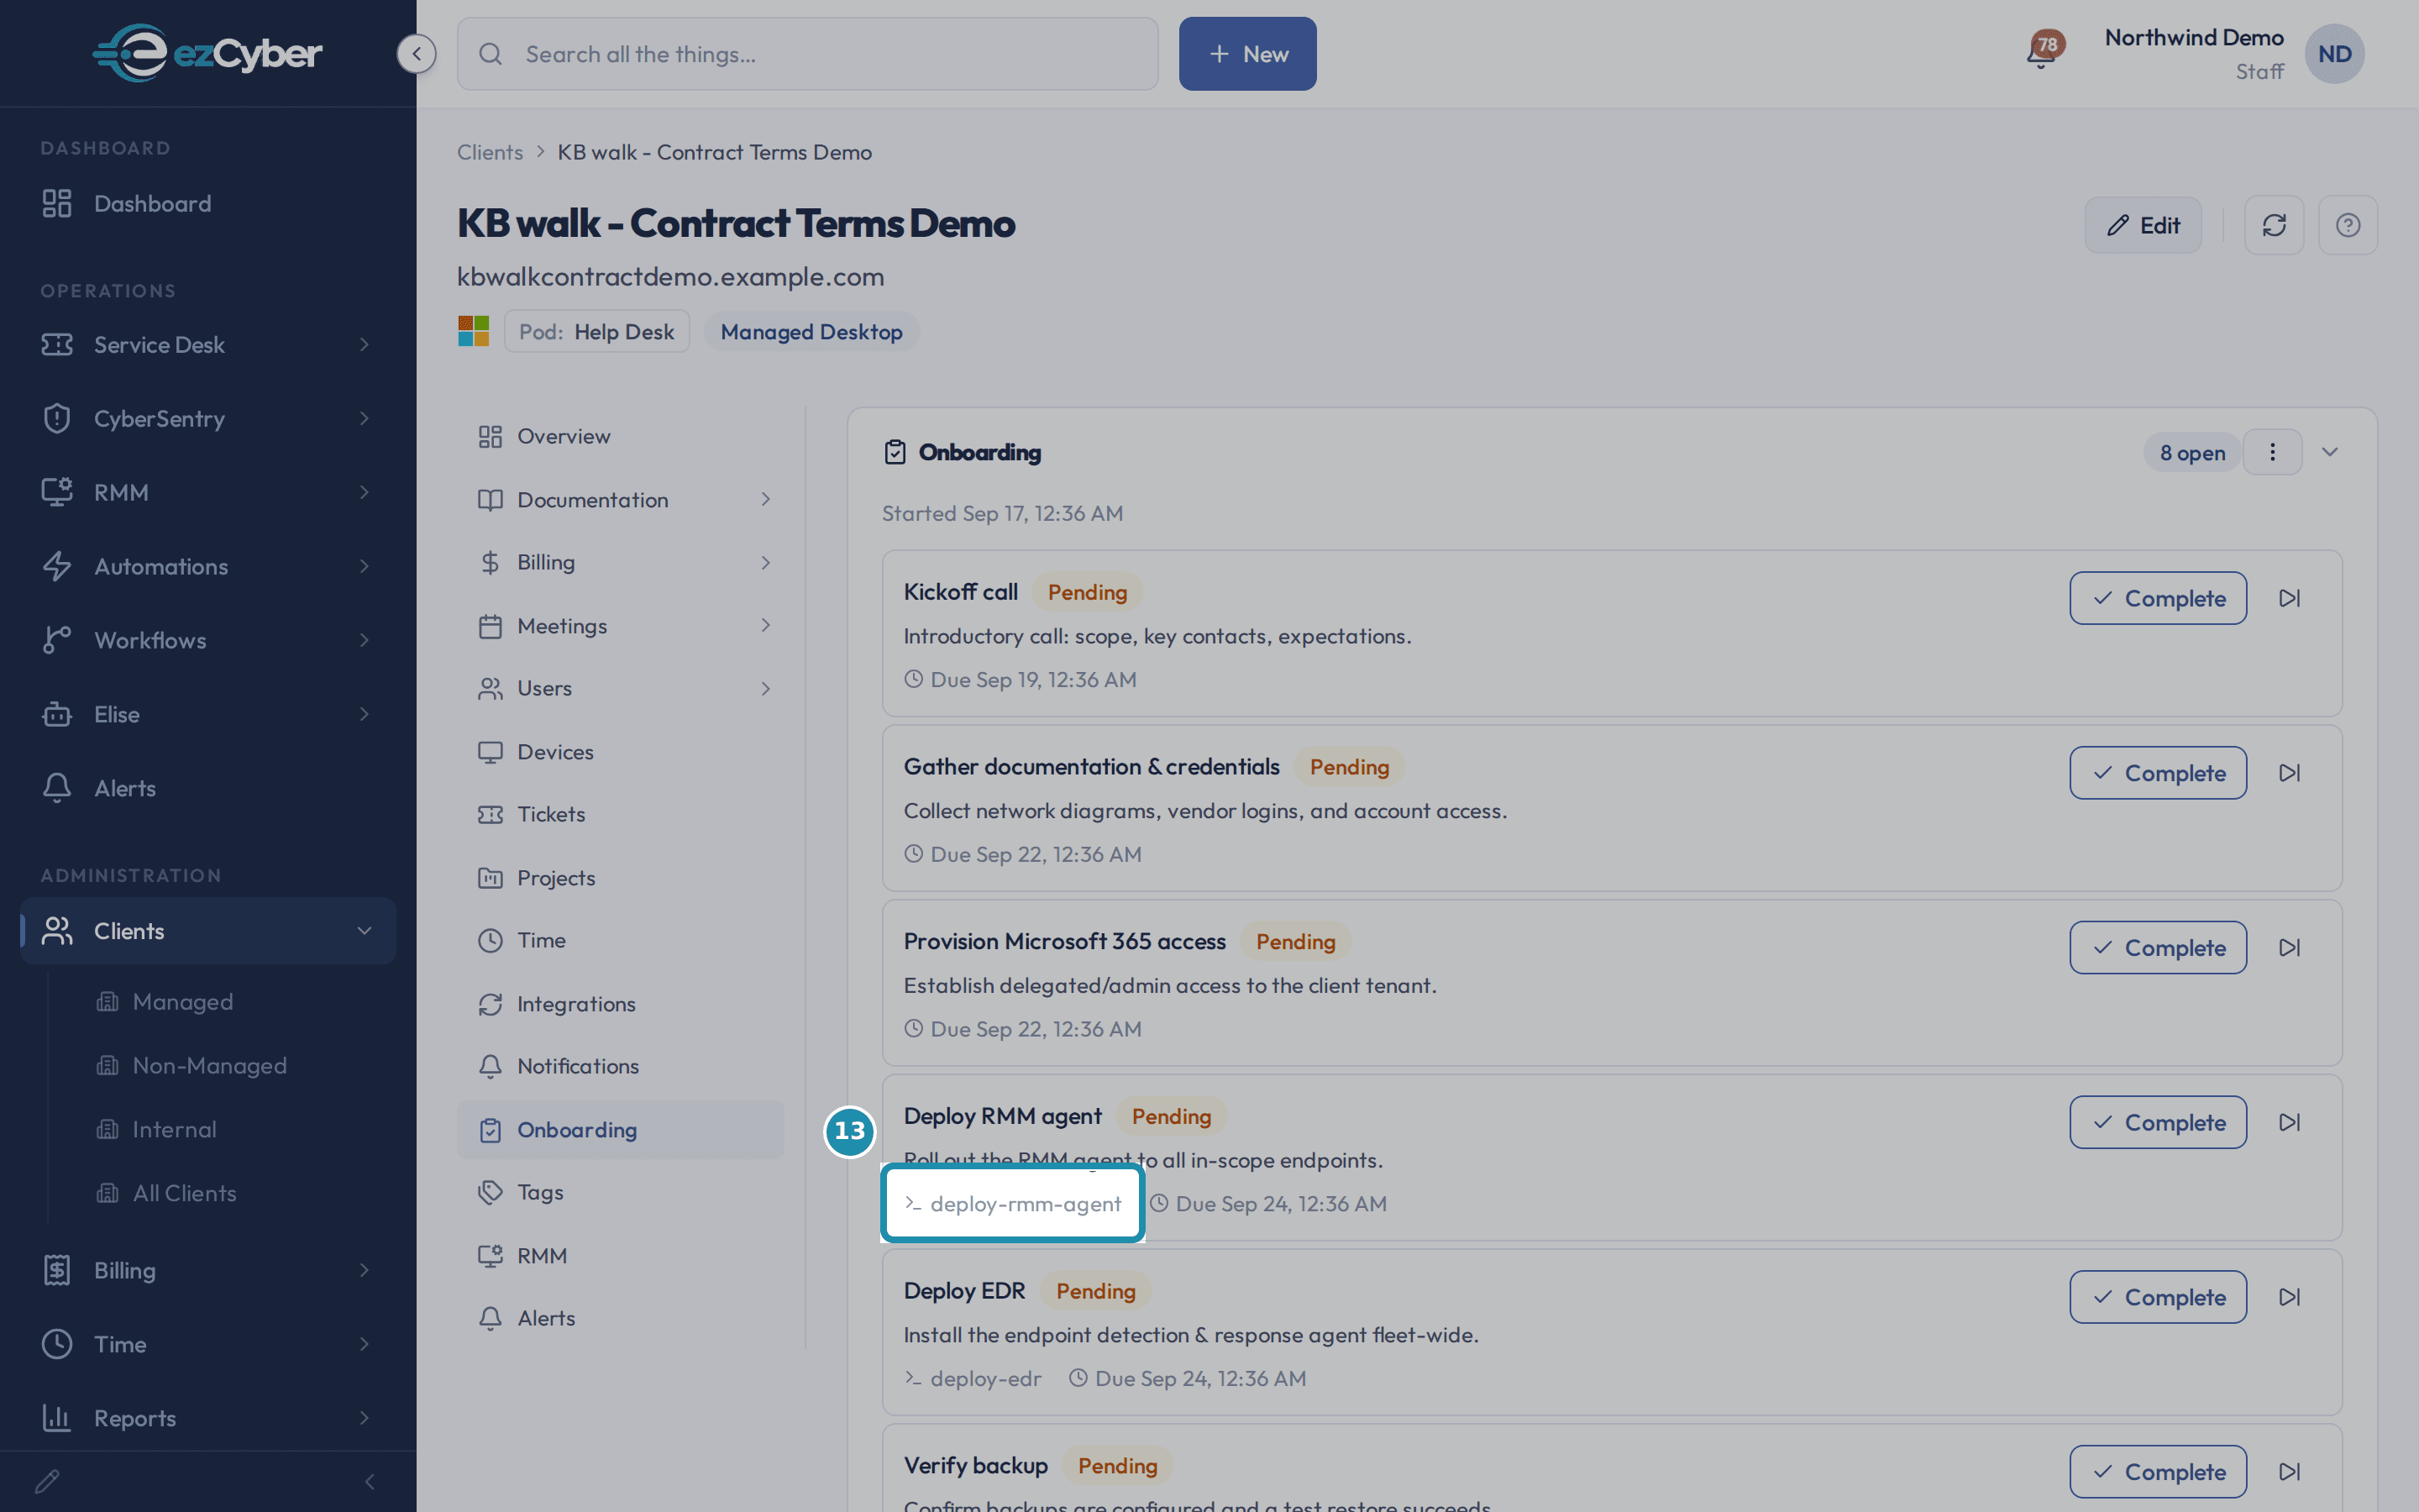Click the Onboarding clipboard icon in card header
This screenshot has height=1512, width=2419.
tap(895, 452)
